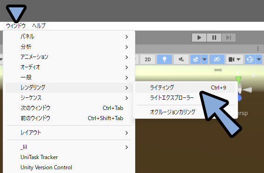This screenshot has height=173, width=264.
Task: Click the green Y axis gizmo cone
Action: coord(238,80)
